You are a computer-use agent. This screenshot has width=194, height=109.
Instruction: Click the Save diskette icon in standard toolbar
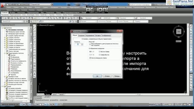point(8,18)
